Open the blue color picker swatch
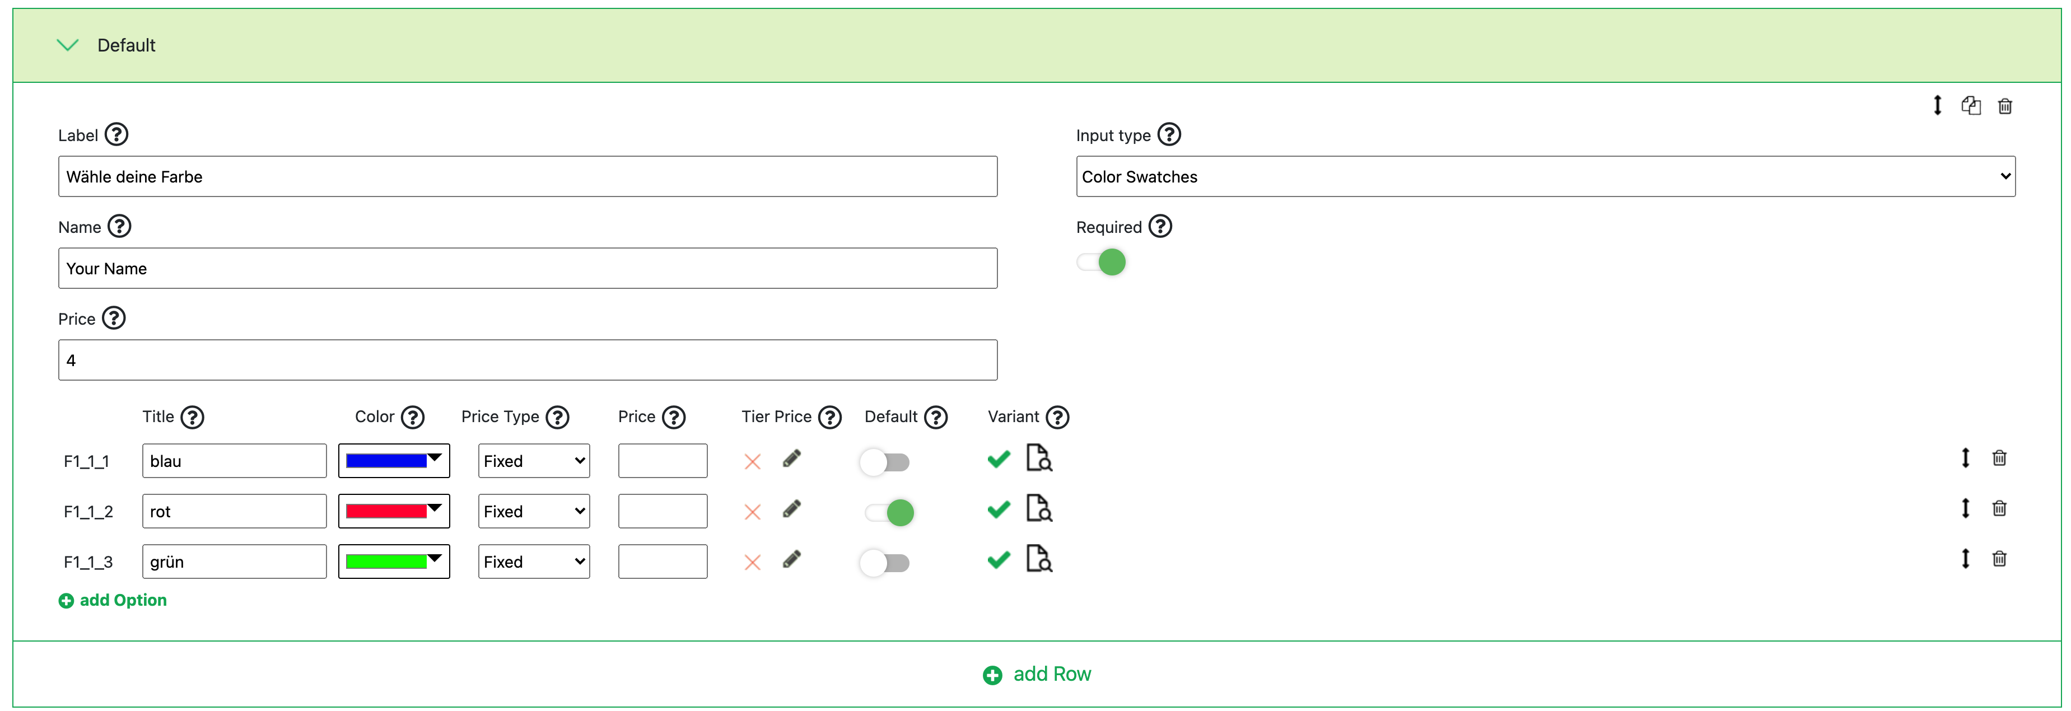This screenshot has width=2071, height=711. [393, 461]
